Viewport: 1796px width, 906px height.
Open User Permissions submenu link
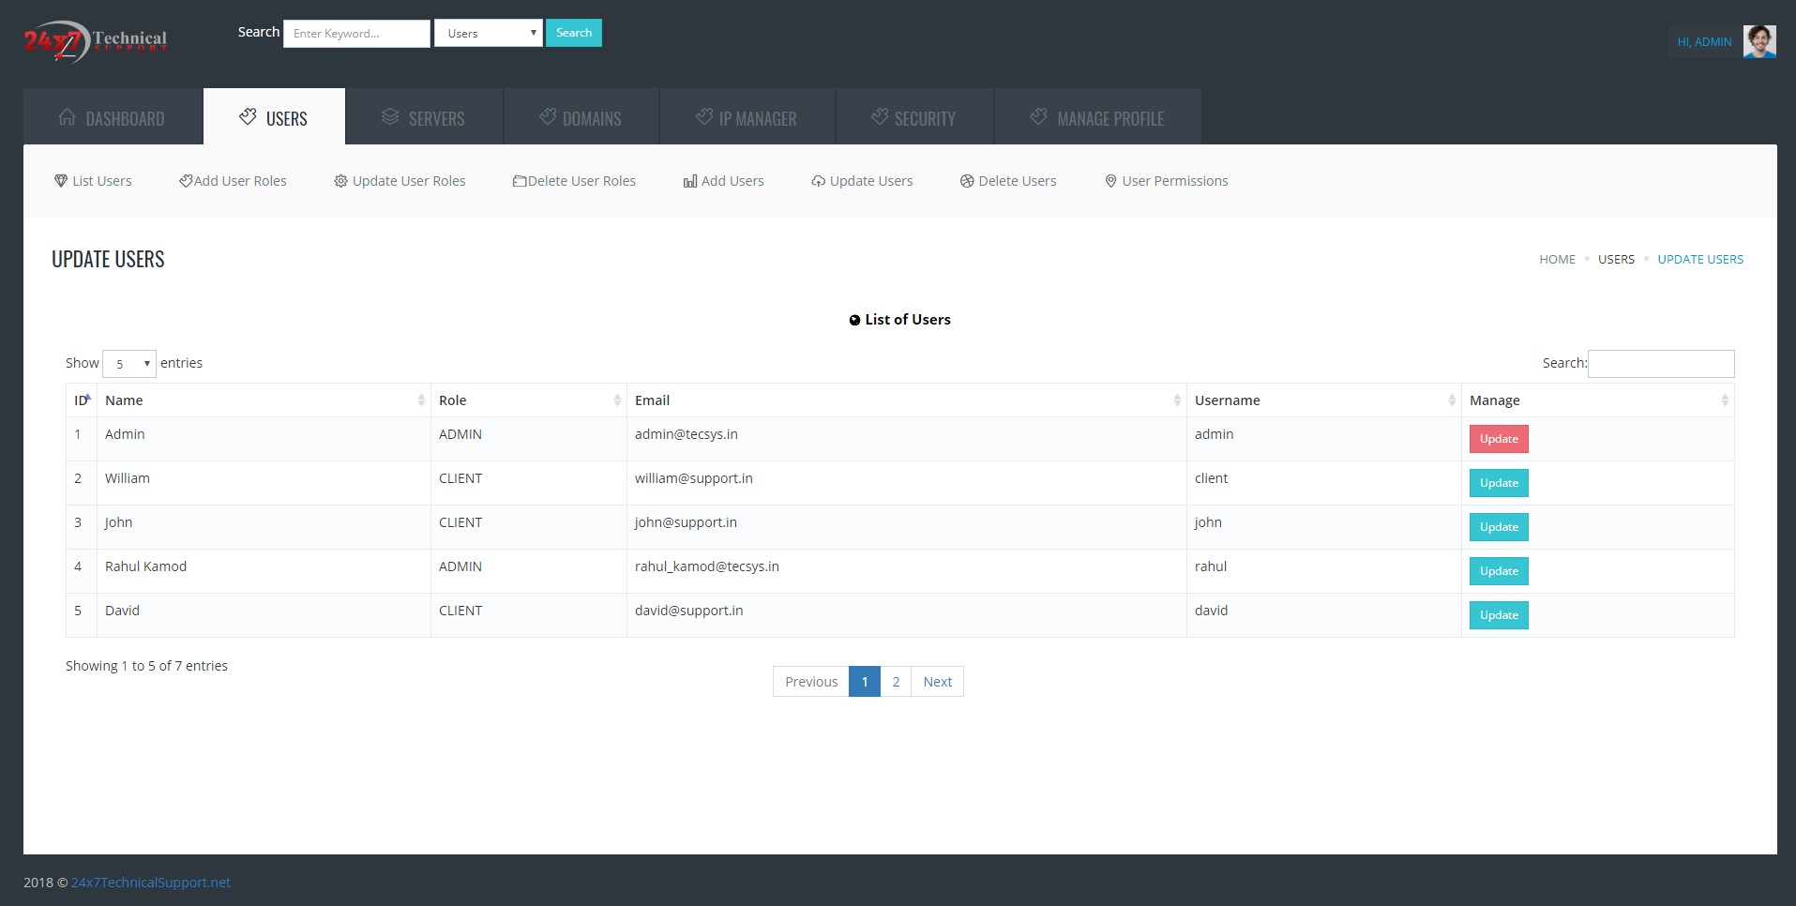click(1167, 181)
